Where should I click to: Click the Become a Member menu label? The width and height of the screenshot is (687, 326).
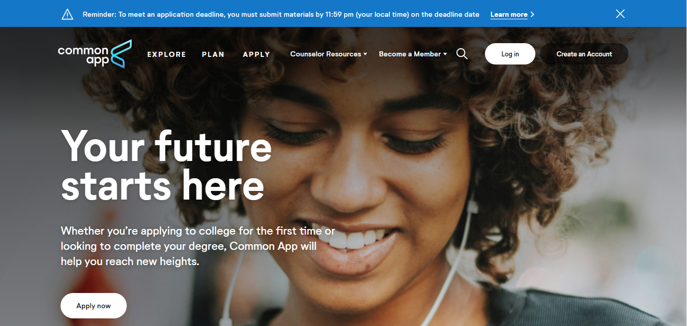pos(410,54)
